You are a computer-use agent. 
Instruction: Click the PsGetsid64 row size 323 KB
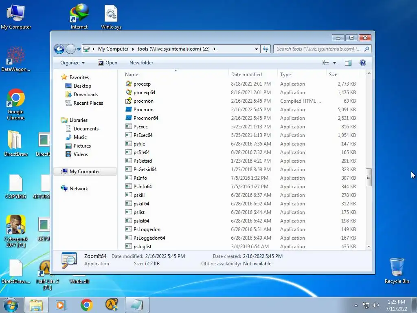point(349,170)
